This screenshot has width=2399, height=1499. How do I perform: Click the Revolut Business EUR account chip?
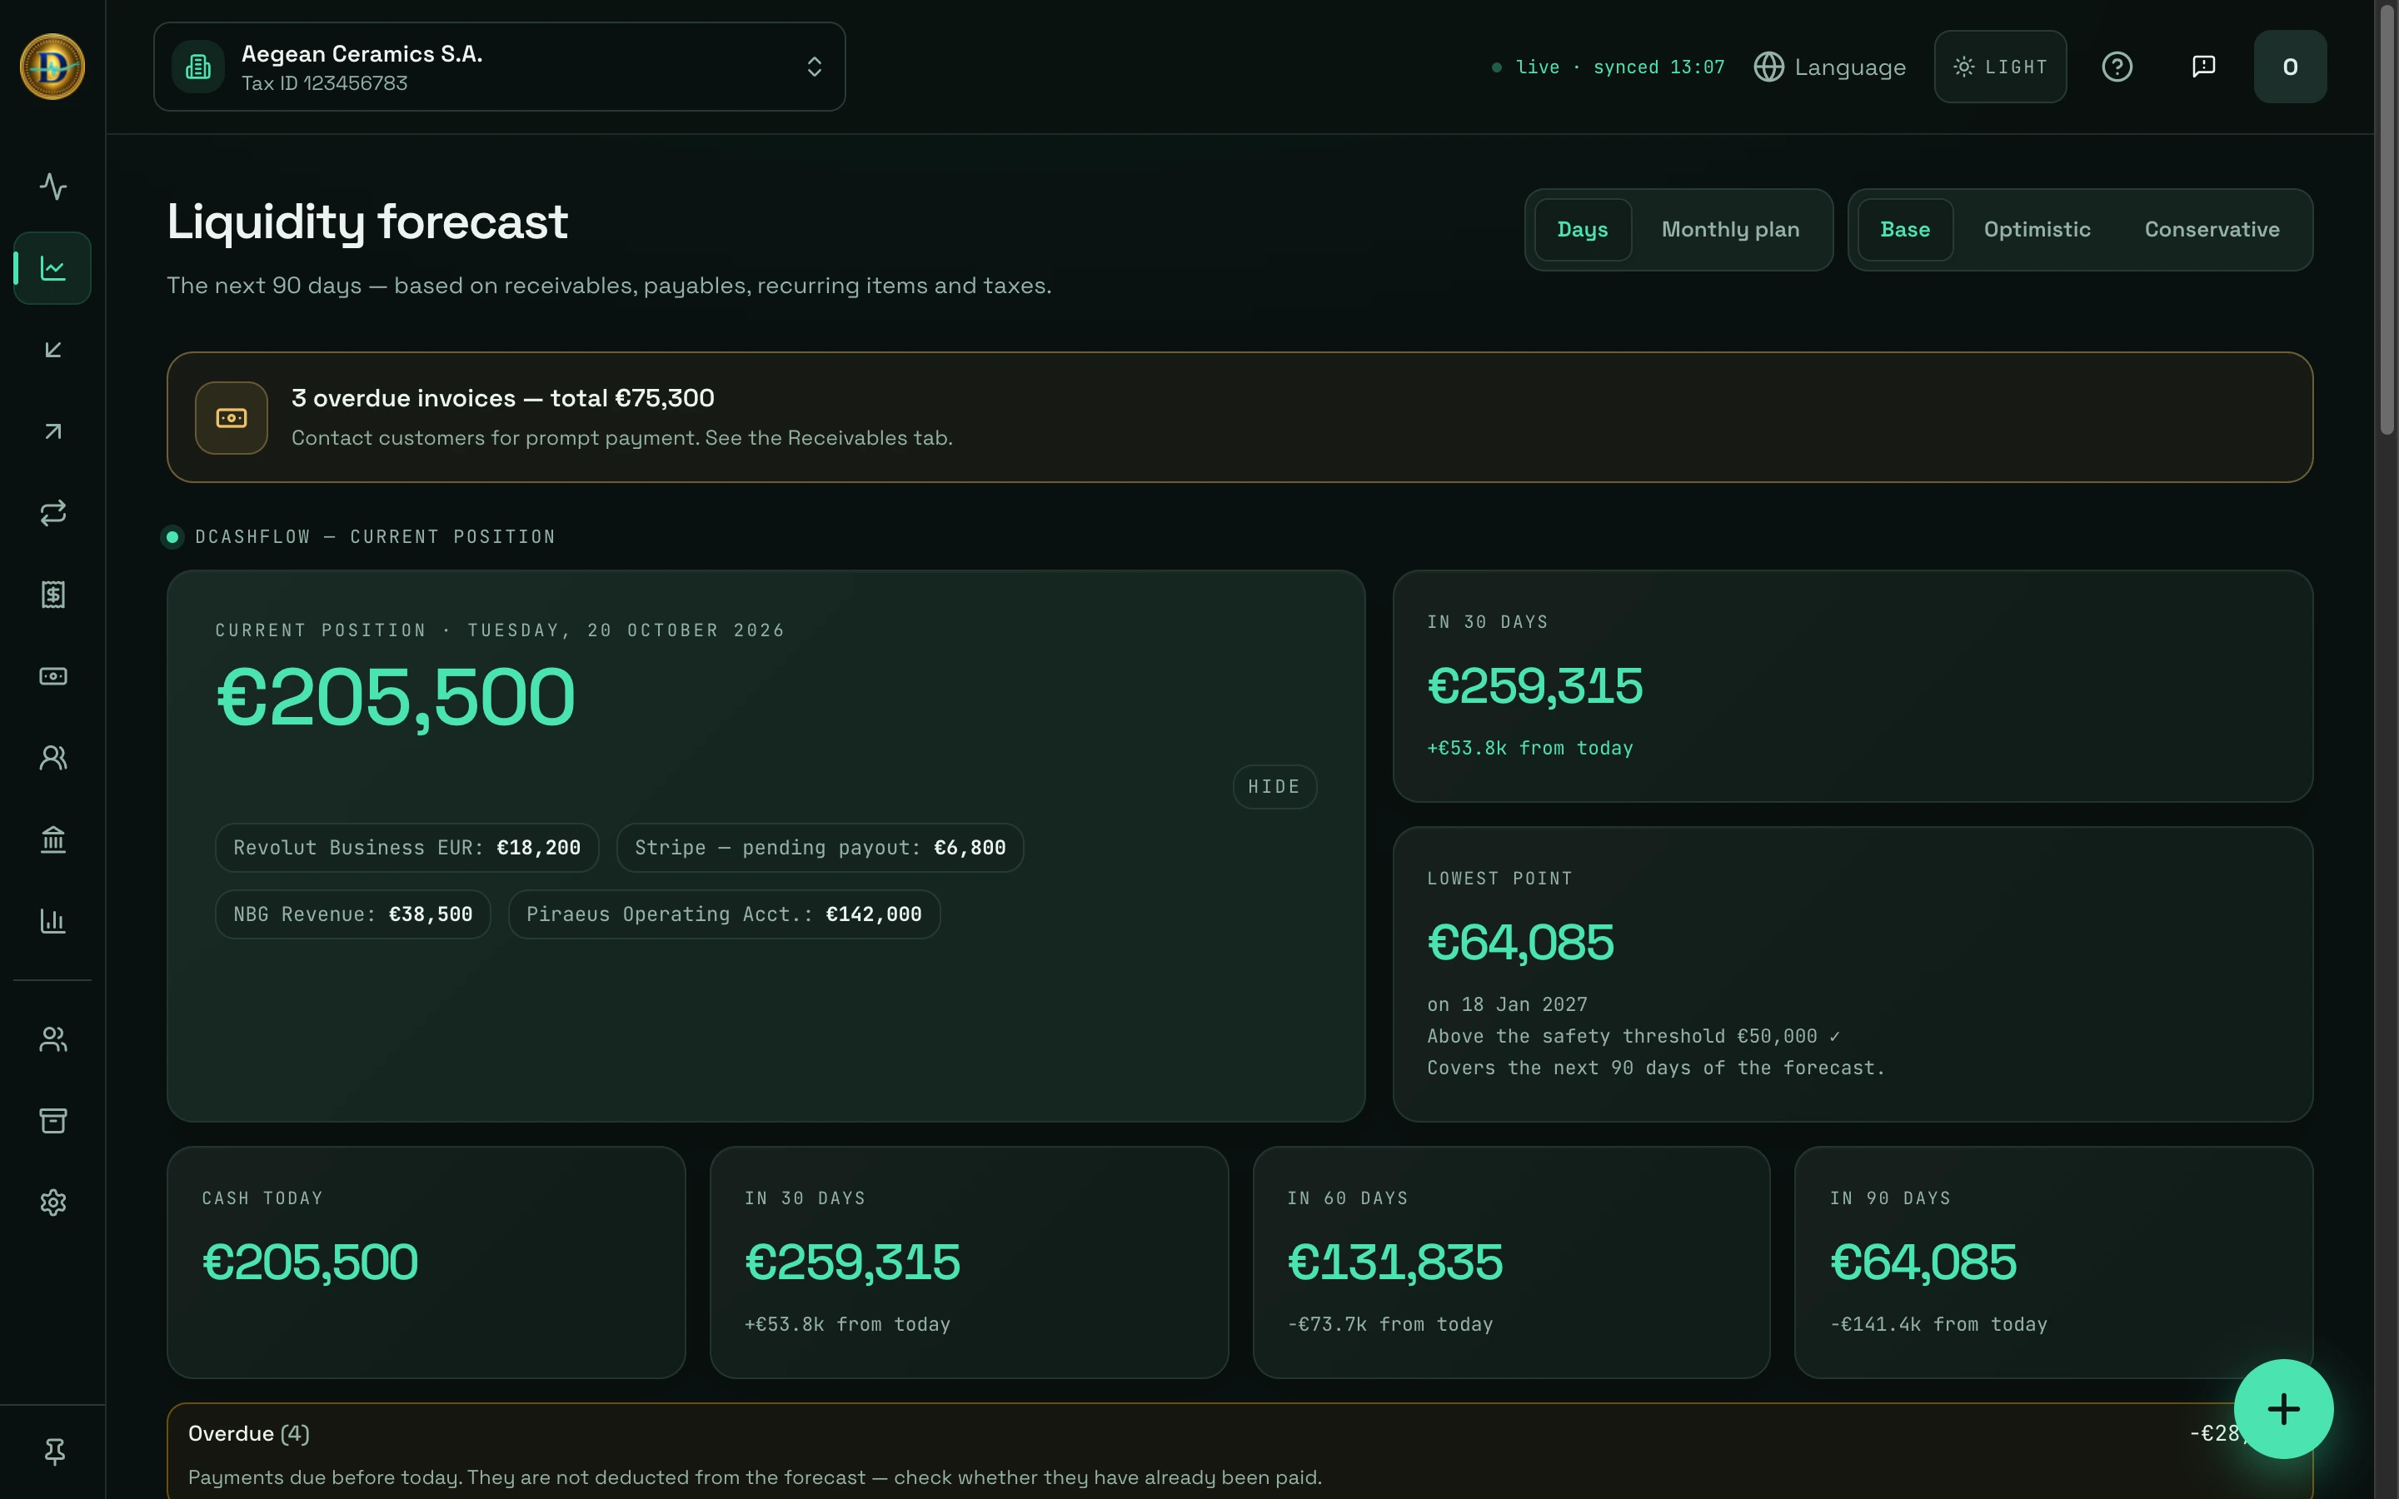click(x=406, y=848)
